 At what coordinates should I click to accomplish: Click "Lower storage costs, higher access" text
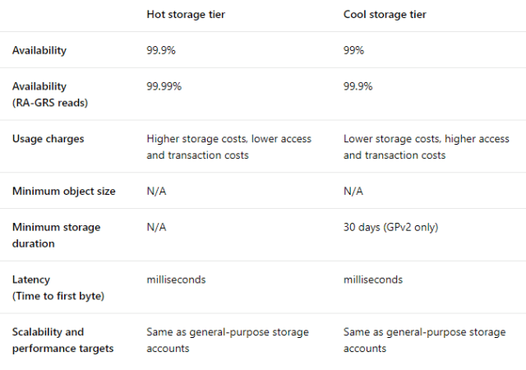click(x=426, y=139)
